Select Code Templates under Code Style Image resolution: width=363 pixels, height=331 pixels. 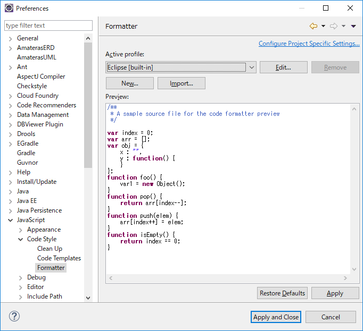click(59, 258)
